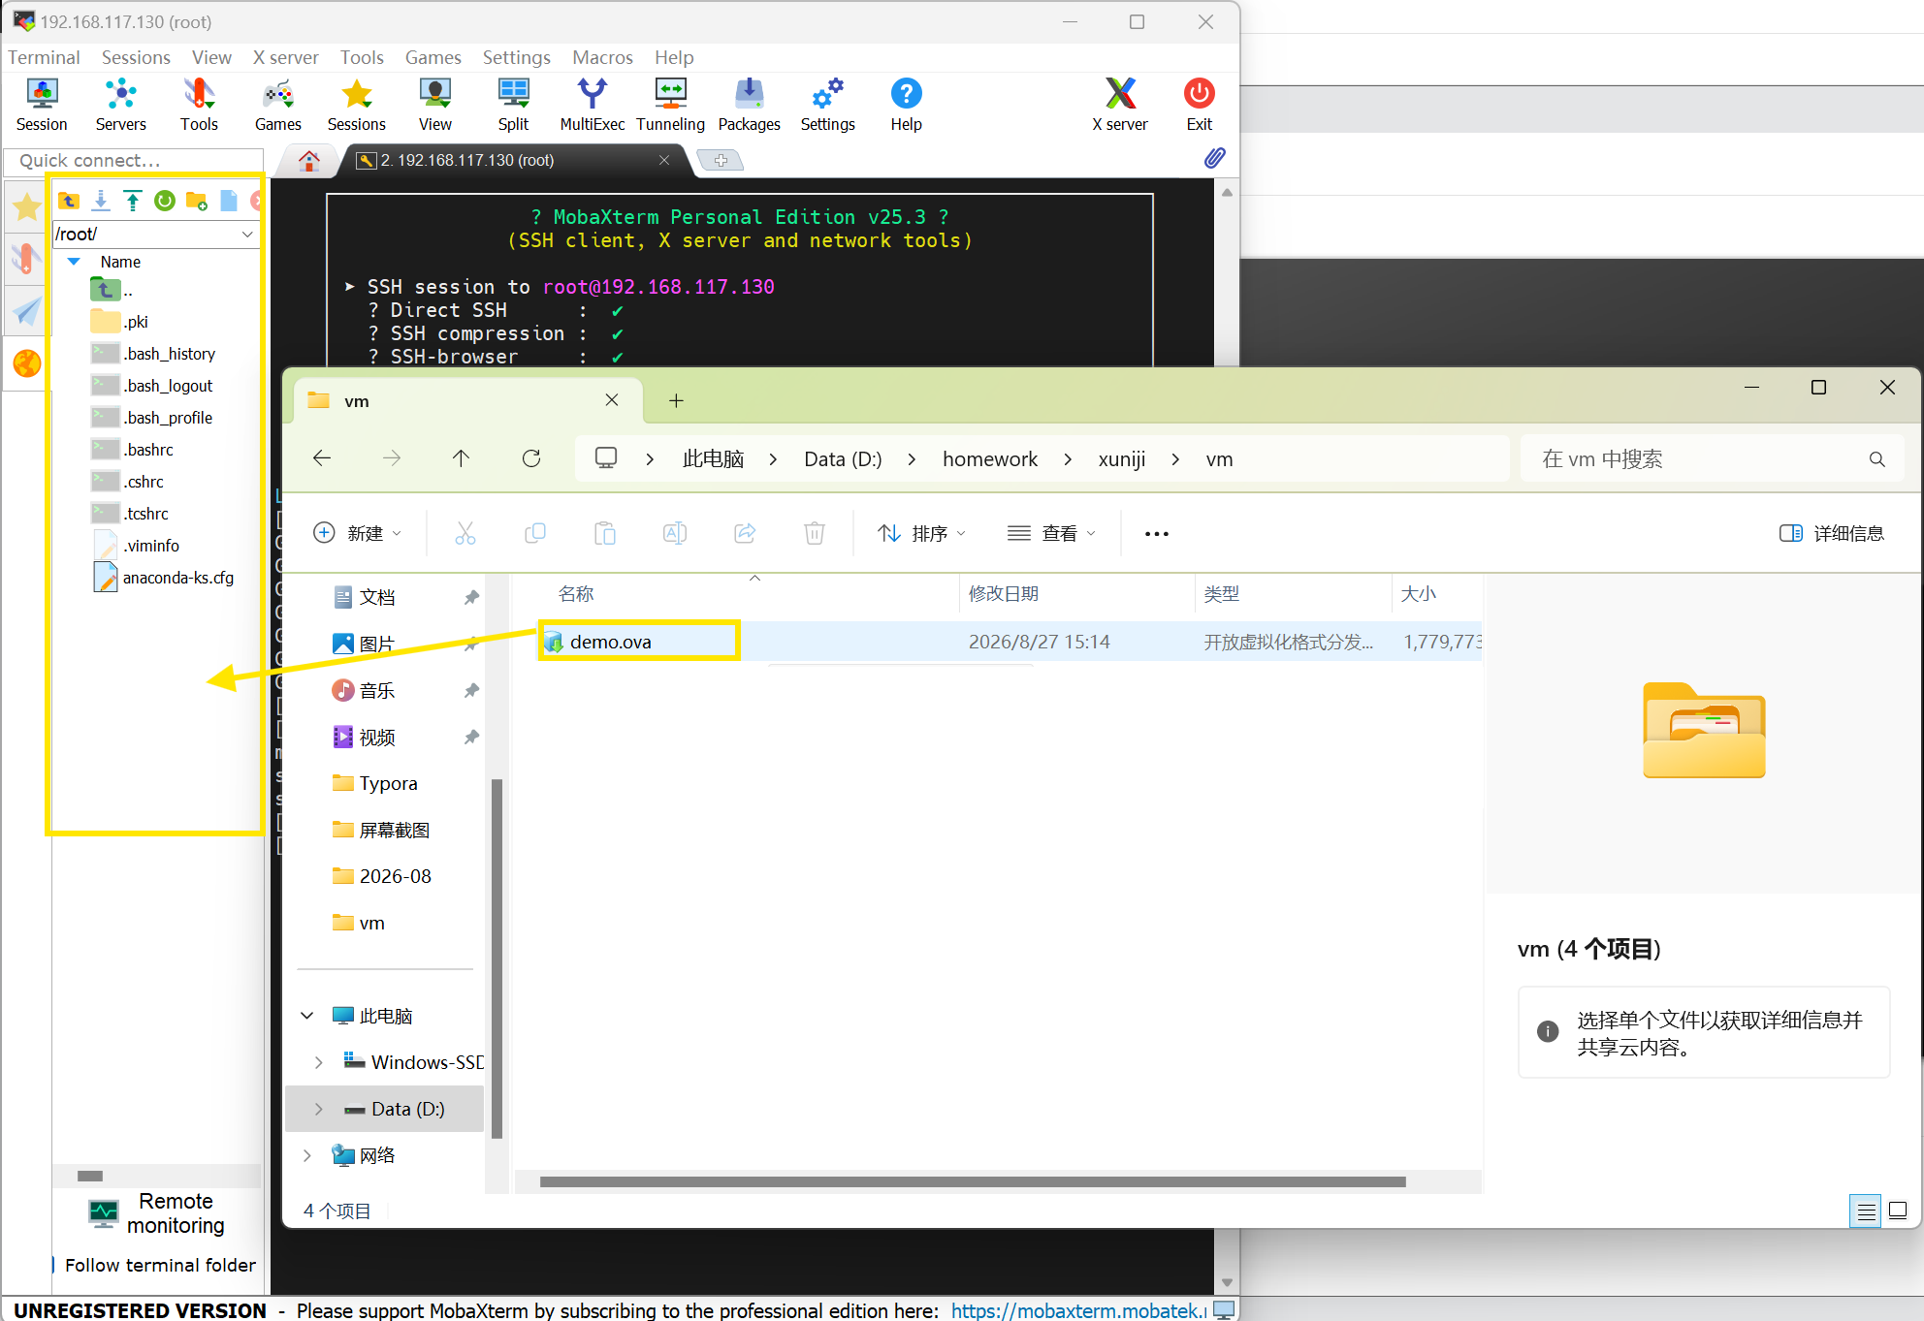Open the Games toolbar button
Screen dimensions: 1924x1321
click(x=278, y=105)
